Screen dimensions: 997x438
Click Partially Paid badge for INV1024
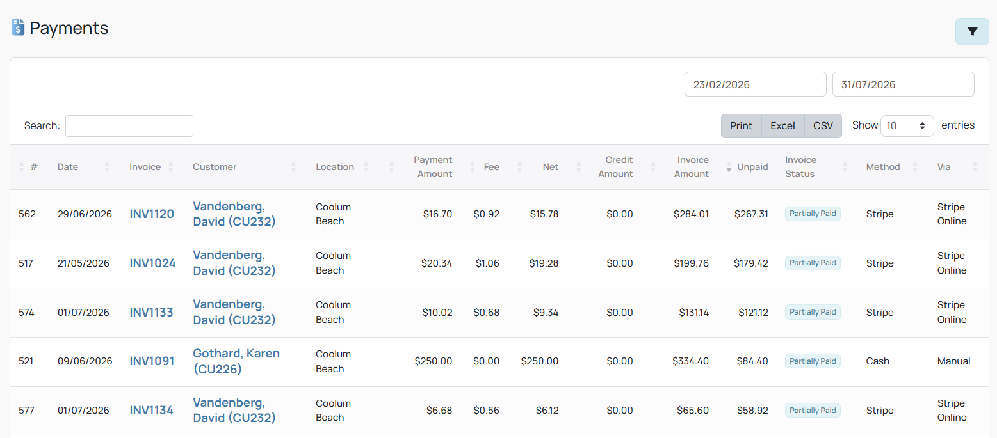[813, 263]
